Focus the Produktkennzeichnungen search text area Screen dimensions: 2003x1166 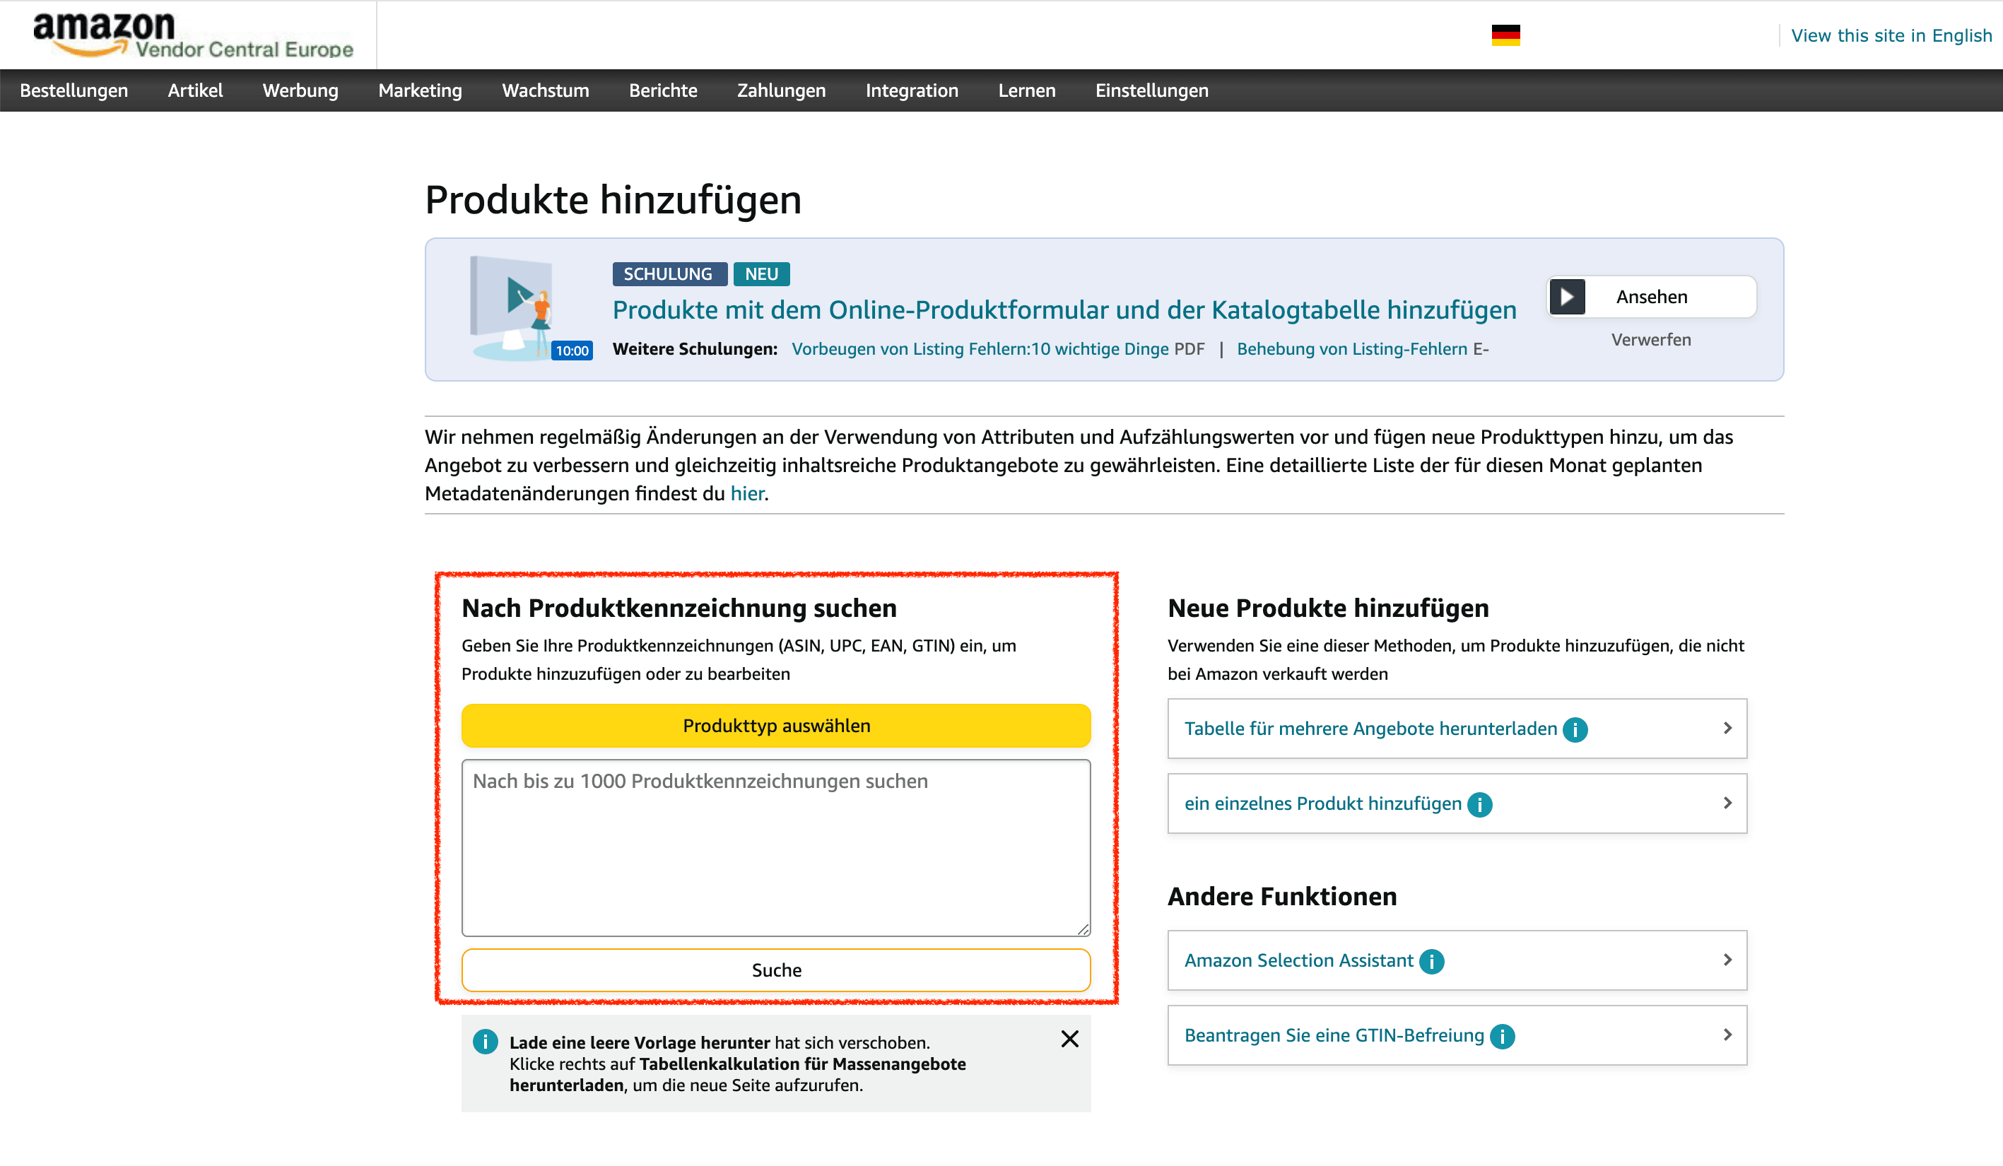click(x=776, y=848)
